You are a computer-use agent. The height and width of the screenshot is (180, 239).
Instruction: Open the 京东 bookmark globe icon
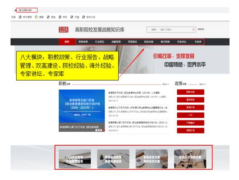point(60,17)
